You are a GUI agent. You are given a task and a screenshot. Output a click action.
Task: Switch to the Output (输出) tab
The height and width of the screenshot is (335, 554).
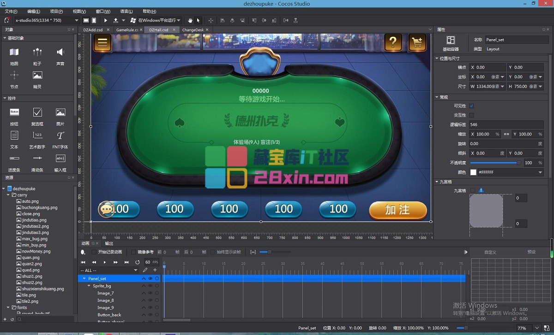point(109,243)
